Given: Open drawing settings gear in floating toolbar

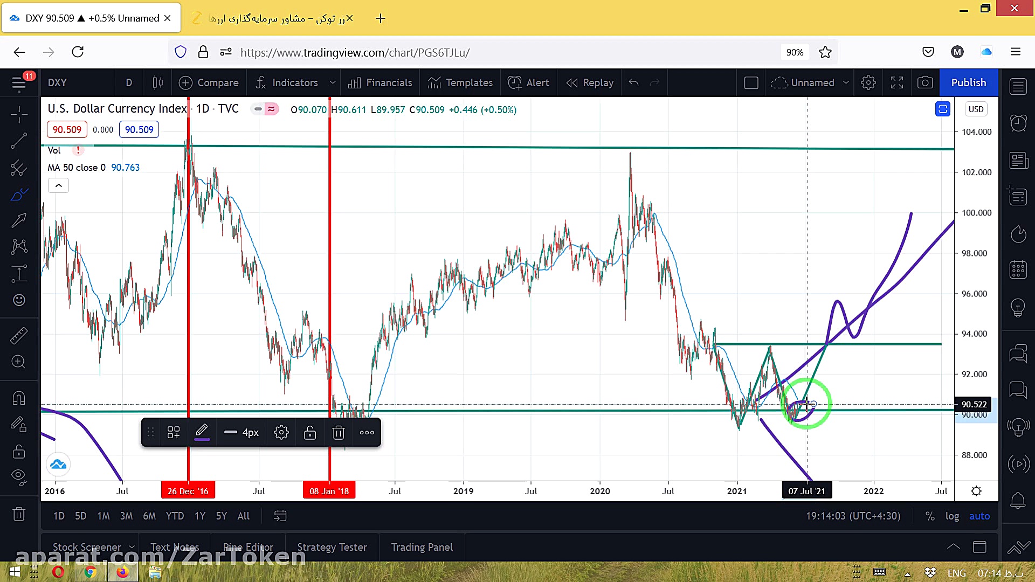Looking at the screenshot, I should 281,432.
